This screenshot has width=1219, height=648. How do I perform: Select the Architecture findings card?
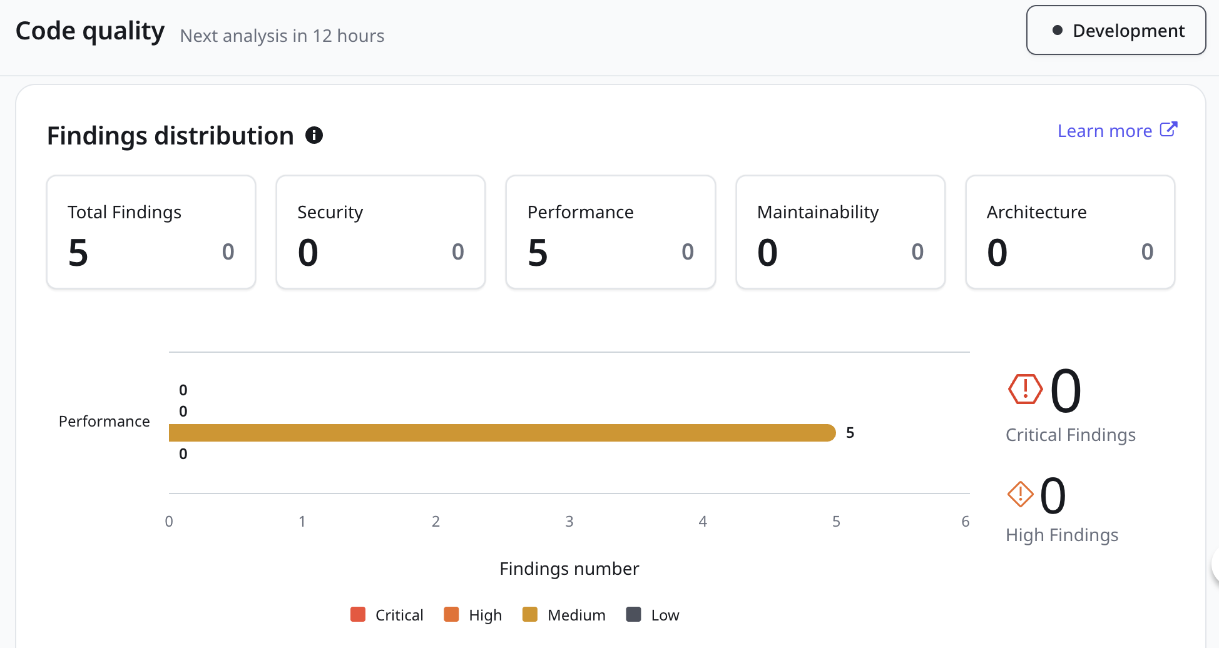click(1069, 232)
